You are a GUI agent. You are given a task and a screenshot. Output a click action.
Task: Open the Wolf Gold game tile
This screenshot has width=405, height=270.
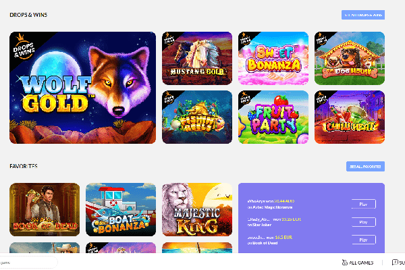click(82, 88)
